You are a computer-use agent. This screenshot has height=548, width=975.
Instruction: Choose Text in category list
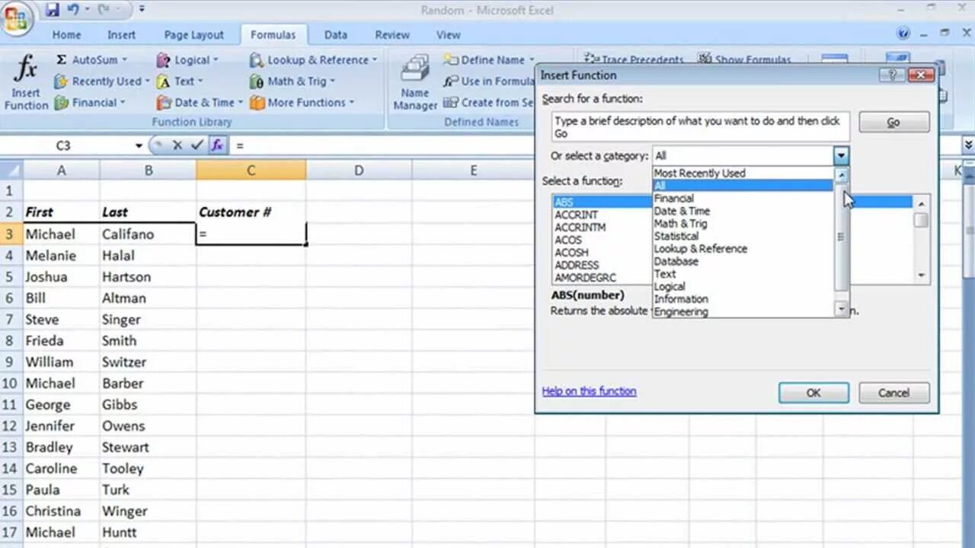point(743,273)
